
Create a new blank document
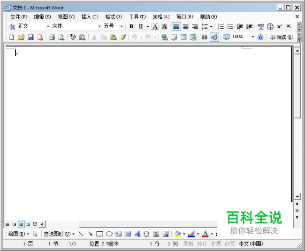12,37
